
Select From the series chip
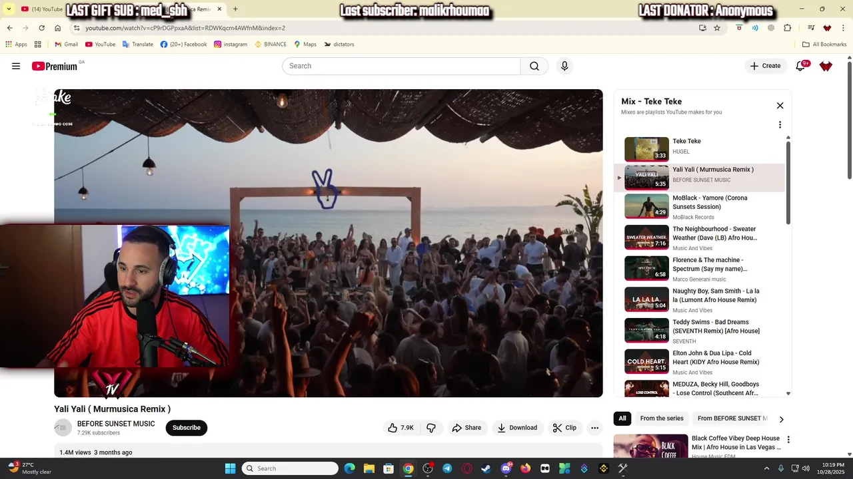pos(662,418)
